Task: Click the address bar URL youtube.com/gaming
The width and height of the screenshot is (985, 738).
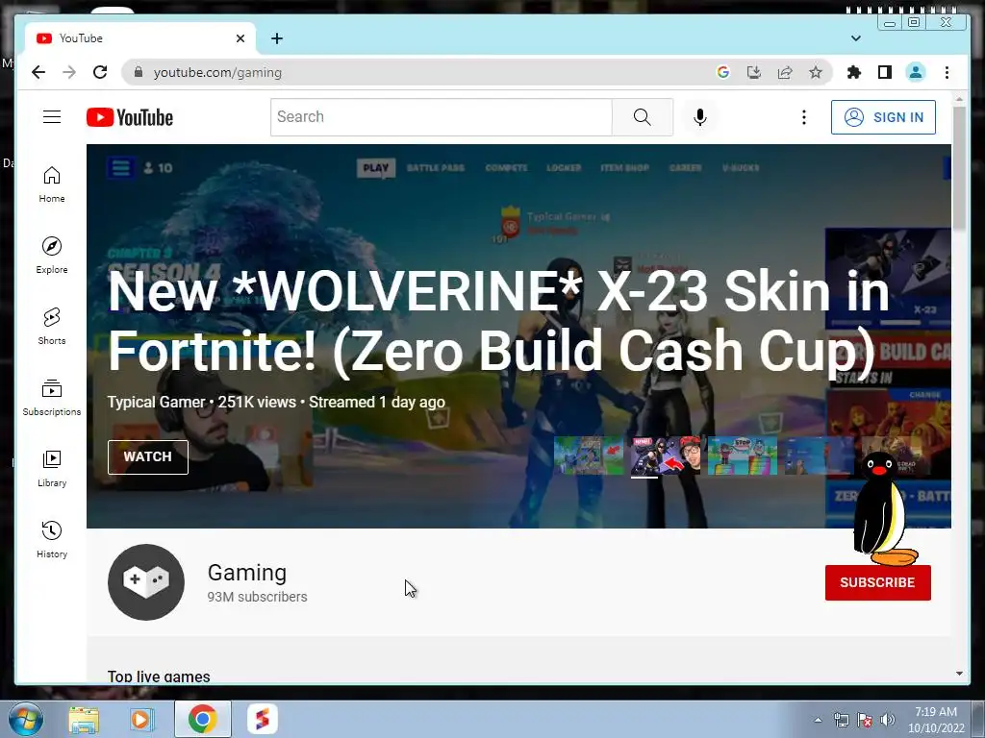Action: click(x=217, y=72)
